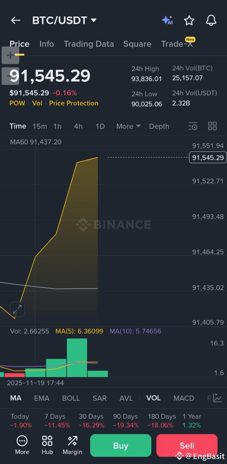The height and width of the screenshot is (464, 227).
Task: Tap 24h Vol(USDT) value 2.32B
Action: (x=181, y=103)
